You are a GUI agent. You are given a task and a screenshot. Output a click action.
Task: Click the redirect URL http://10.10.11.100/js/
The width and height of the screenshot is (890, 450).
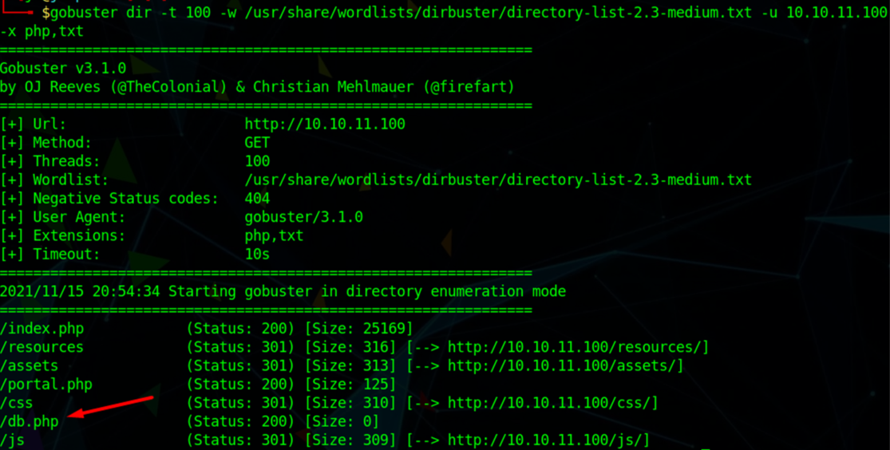pos(544,441)
